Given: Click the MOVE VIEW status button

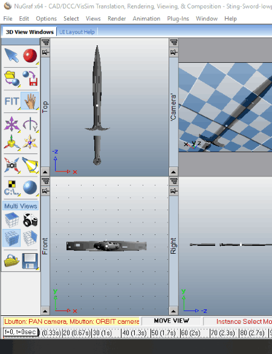Looking at the screenshot, I should 172,321.
